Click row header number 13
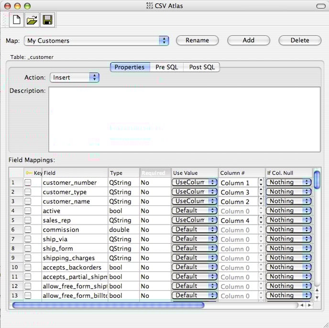Image resolution: width=329 pixels, height=328 pixels. pos(16,295)
